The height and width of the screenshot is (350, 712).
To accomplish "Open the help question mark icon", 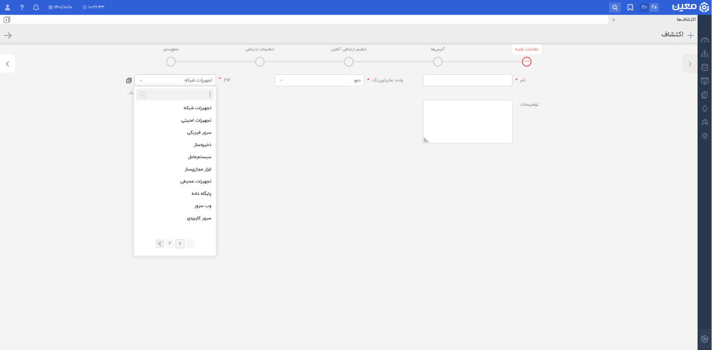I will [22, 7].
